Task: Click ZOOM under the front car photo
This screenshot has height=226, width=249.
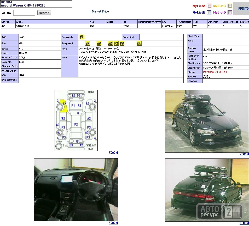Action: pyautogui.click(x=244, y=154)
